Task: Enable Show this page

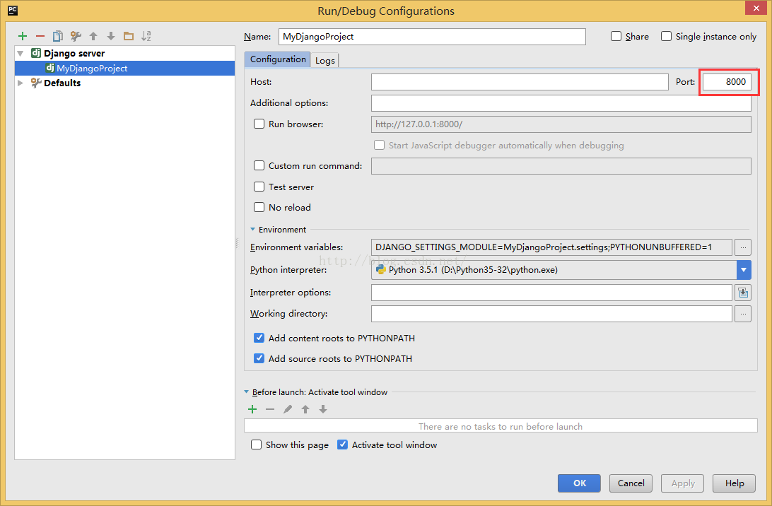Action: point(256,445)
